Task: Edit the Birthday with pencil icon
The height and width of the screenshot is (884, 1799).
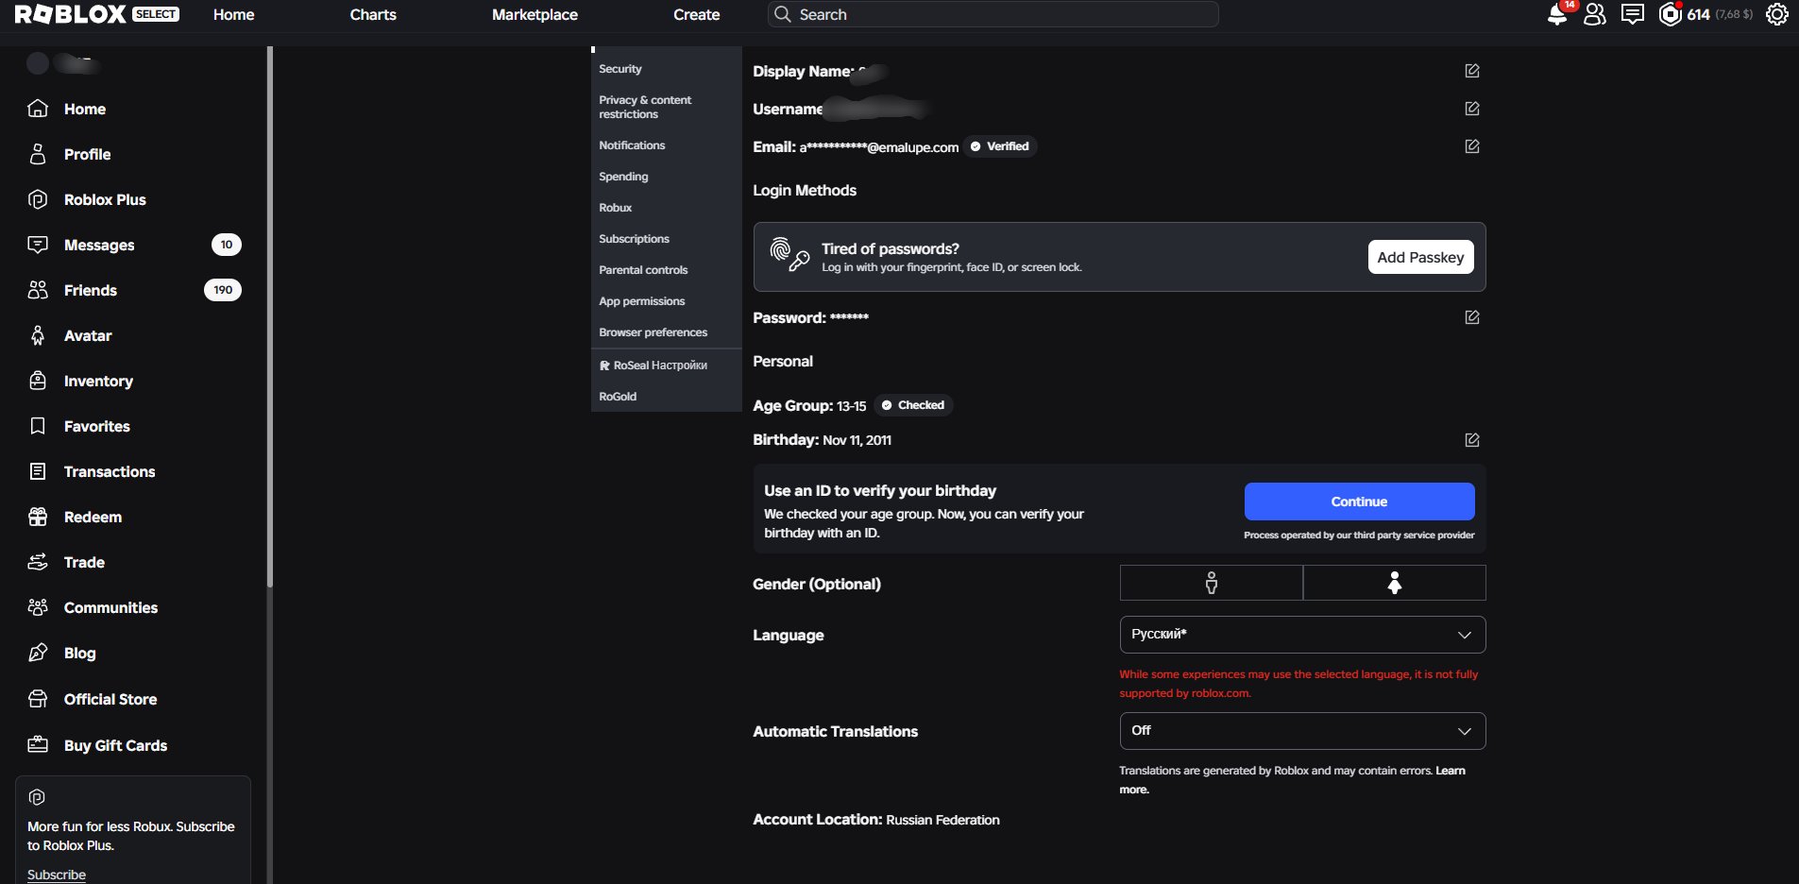Action: 1471,440
